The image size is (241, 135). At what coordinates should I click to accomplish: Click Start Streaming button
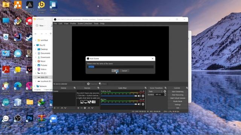[178, 91]
